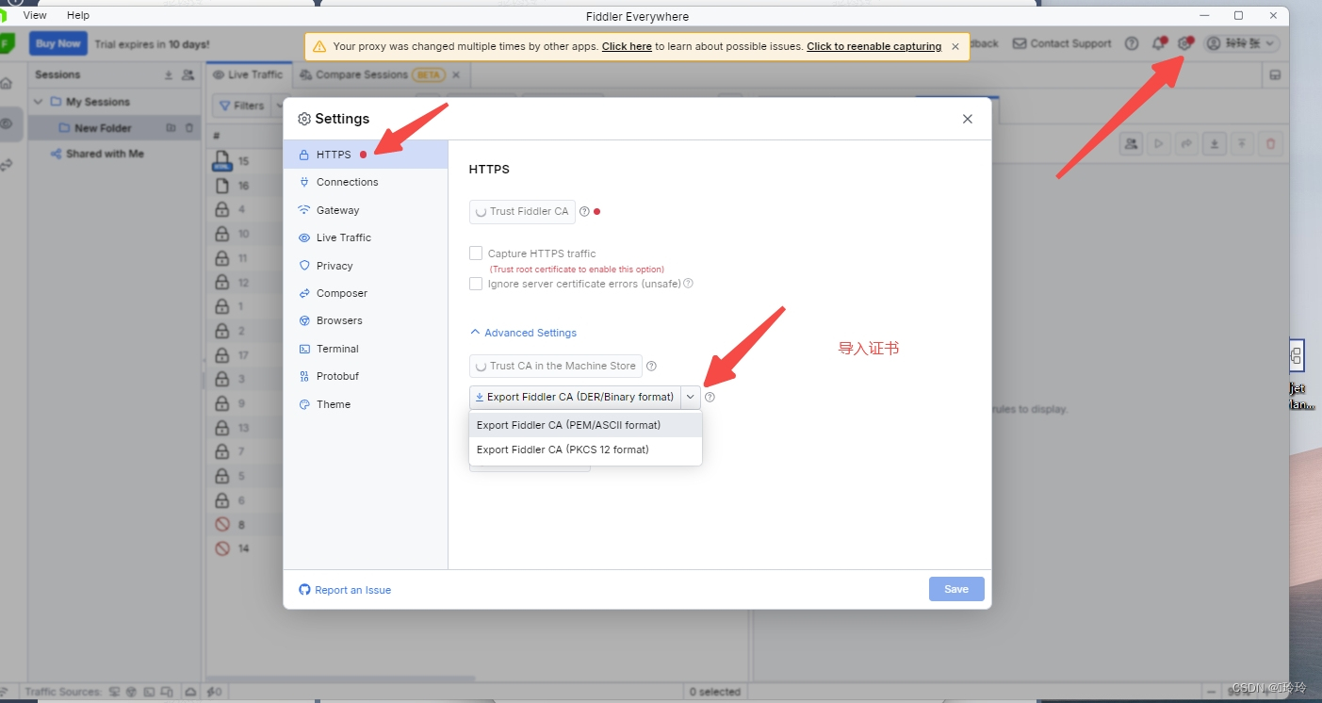
Task: Click the Trust Fiddler CA button
Action: (x=522, y=211)
